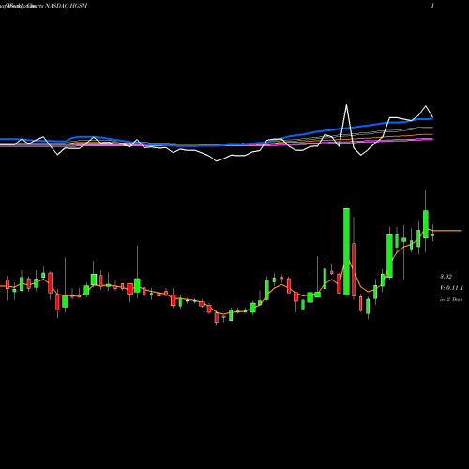Click the flat orange projection line at right
Viewport: 469px width, 469px height.
[x=447, y=231]
